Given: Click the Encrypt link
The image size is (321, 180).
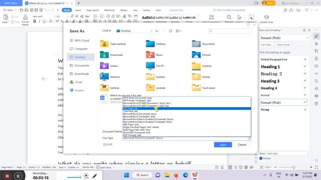Looking at the screenshot, I should coord(108,144).
